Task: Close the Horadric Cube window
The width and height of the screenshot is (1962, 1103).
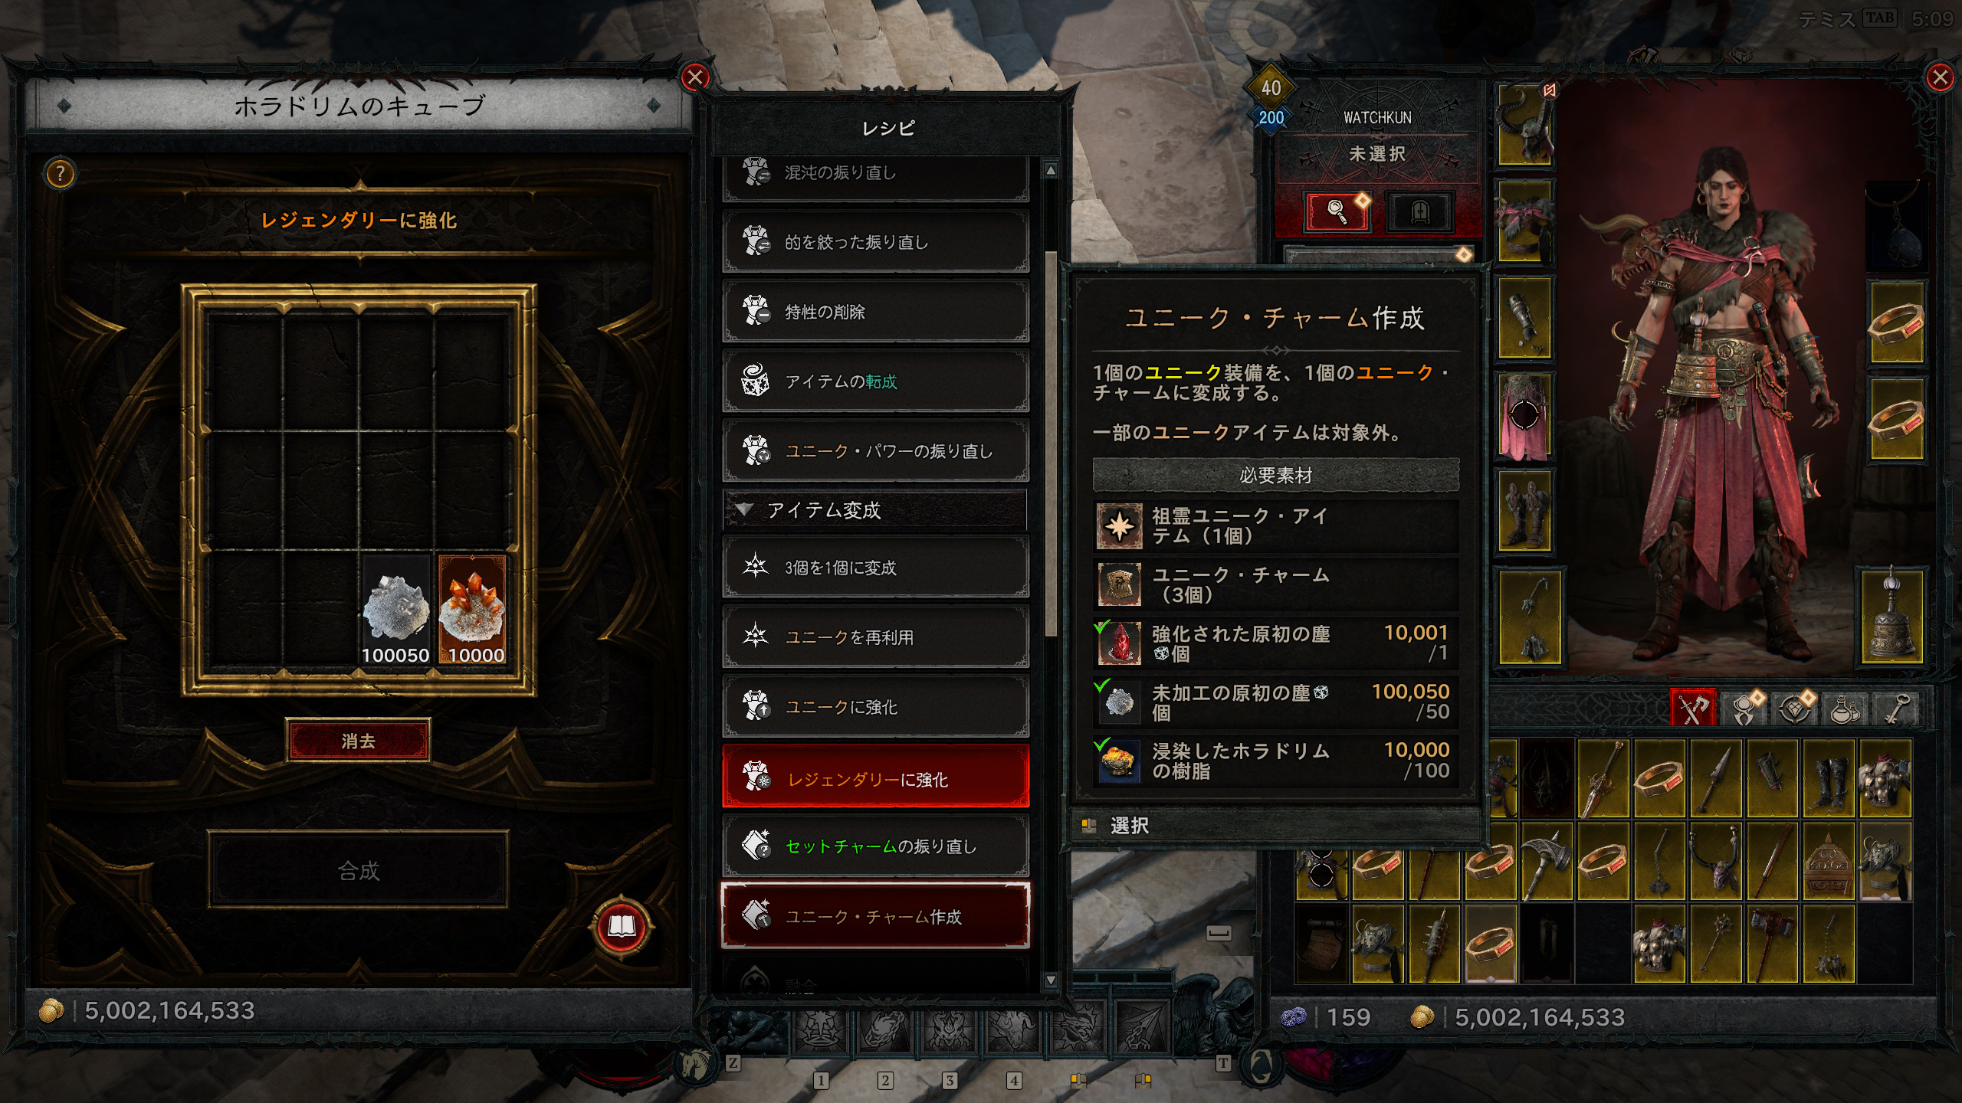Action: tap(695, 77)
